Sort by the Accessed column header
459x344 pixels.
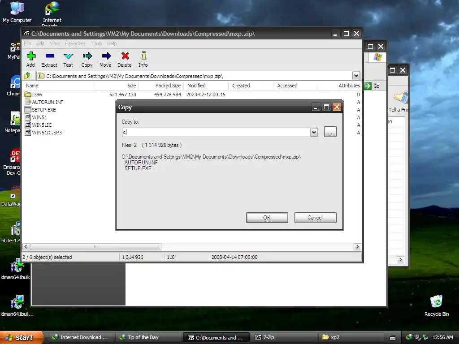[295, 86]
